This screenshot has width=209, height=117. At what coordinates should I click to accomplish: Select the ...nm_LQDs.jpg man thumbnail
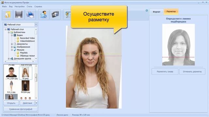point(11,72)
